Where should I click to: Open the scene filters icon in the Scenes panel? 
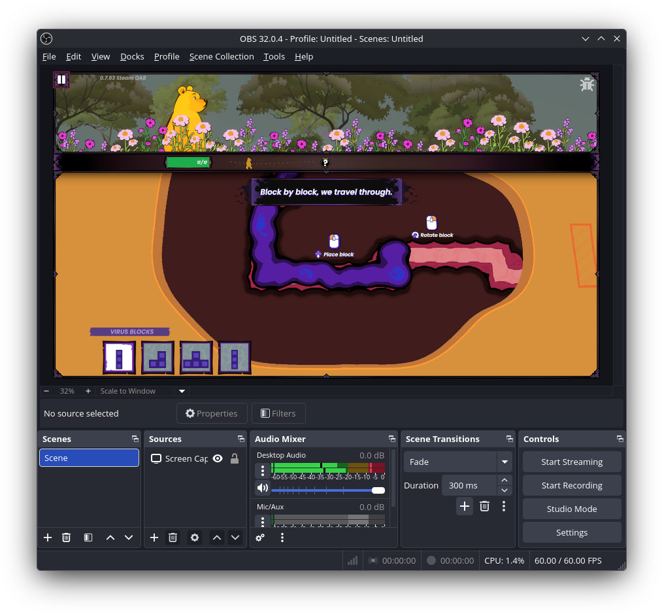pyautogui.click(x=88, y=537)
